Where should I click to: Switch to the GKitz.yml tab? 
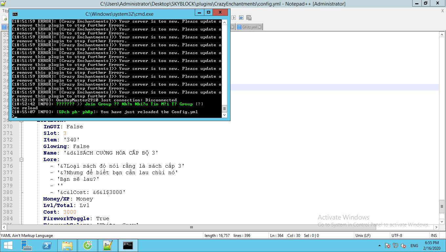click(x=249, y=27)
